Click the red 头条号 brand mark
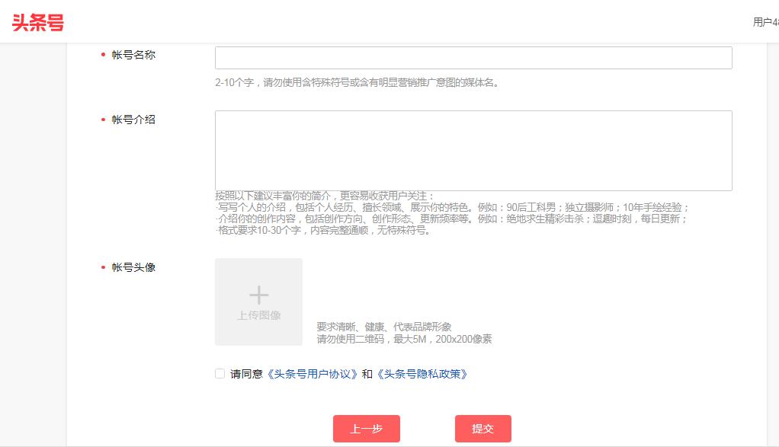 pyautogui.click(x=39, y=23)
